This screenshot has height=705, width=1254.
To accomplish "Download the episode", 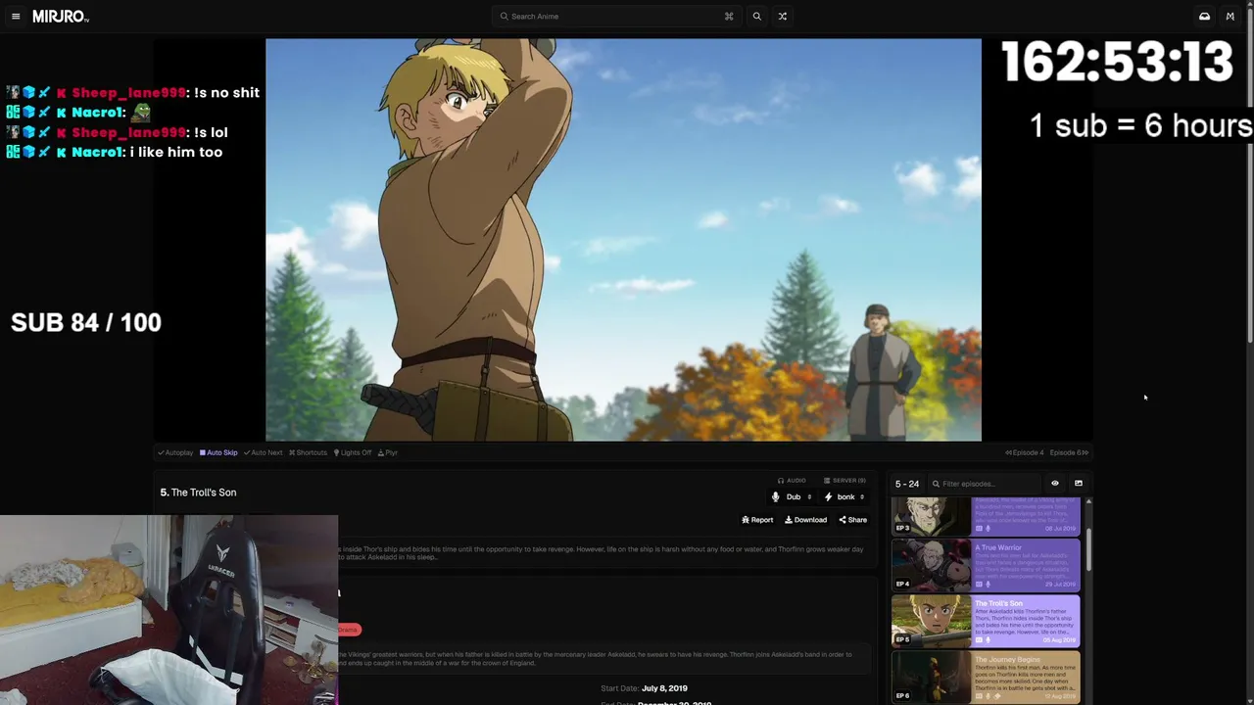I will click(805, 520).
